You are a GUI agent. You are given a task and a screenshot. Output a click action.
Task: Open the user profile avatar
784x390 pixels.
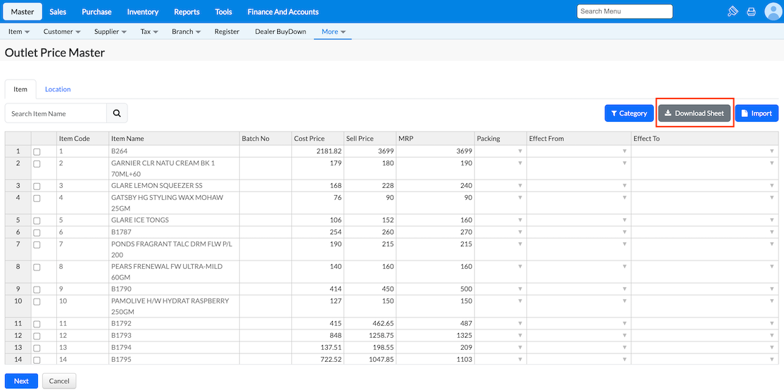pyautogui.click(x=773, y=11)
